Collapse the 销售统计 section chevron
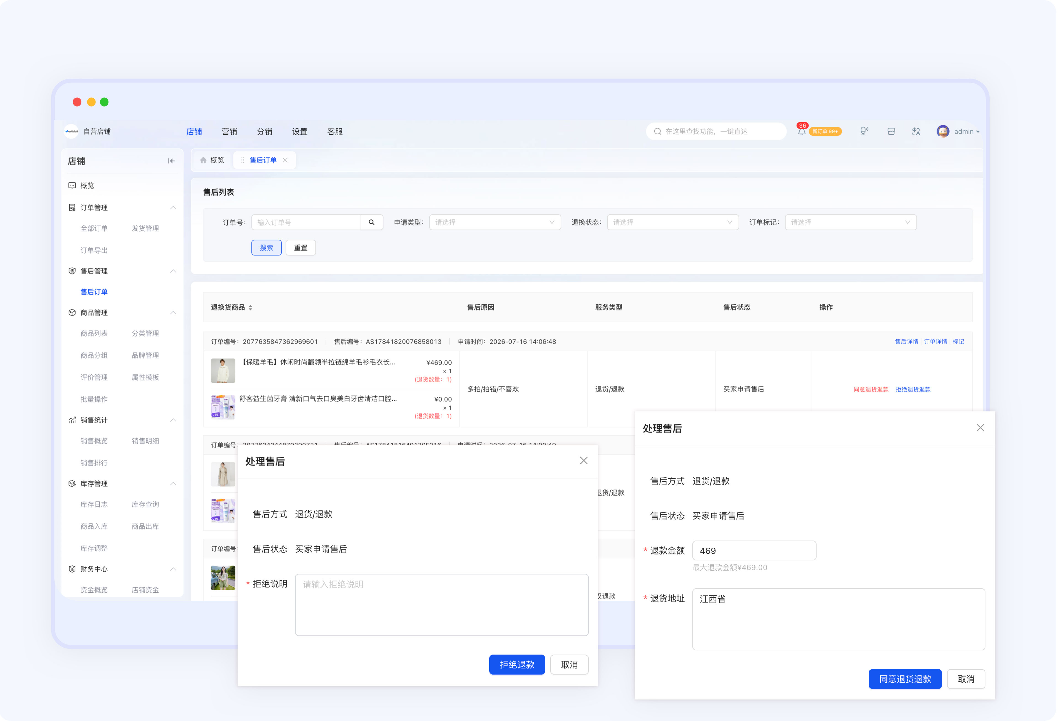 click(x=174, y=420)
